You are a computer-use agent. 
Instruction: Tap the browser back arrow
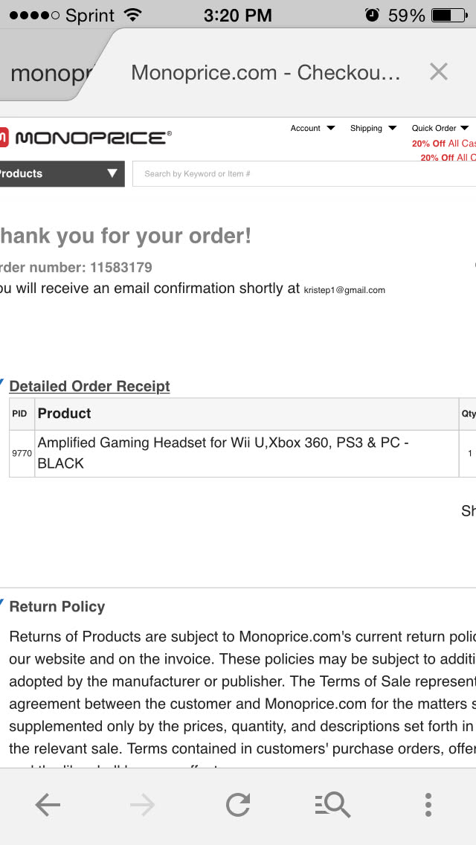pyautogui.click(x=48, y=805)
